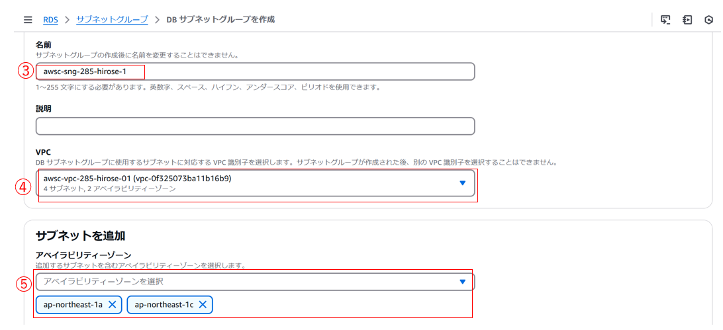Remove the ap-northeast-1c zone tag
Screen dimensions: 723x330
point(203,305)
